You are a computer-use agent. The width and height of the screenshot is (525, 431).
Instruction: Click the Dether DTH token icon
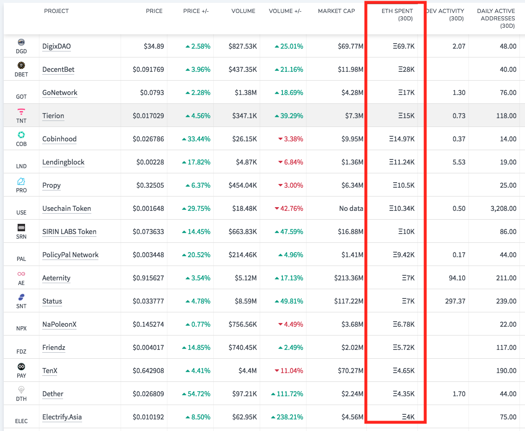(21, 390)
